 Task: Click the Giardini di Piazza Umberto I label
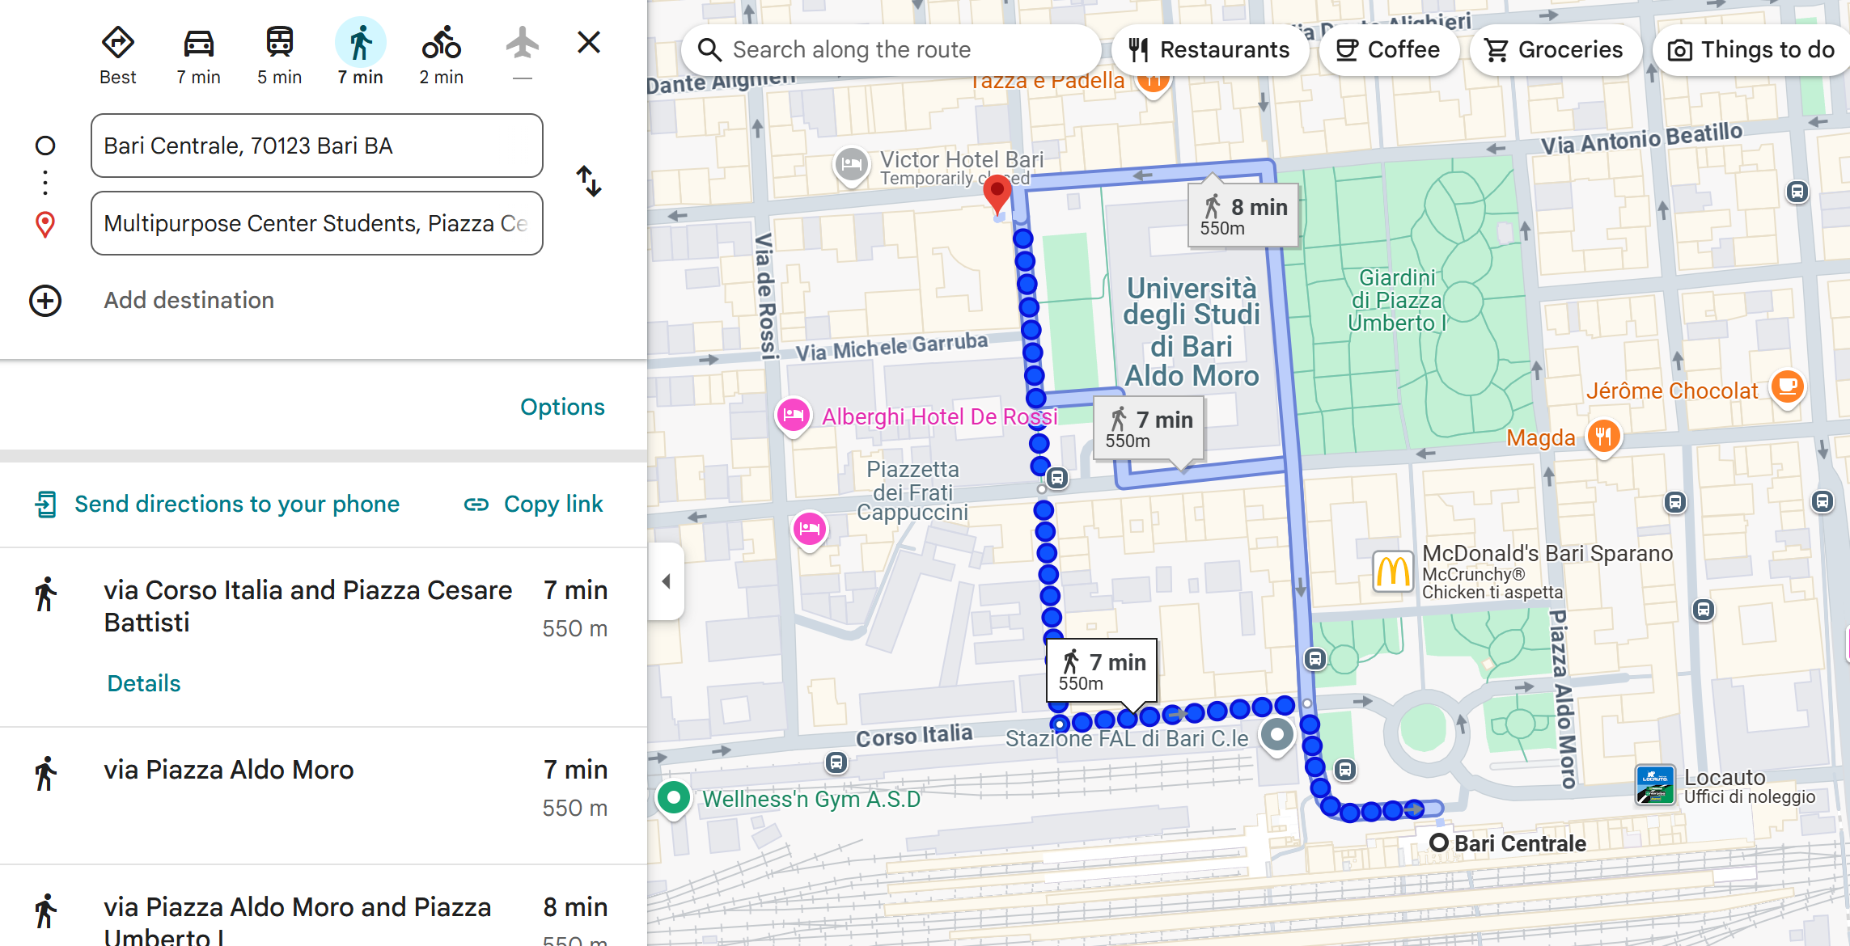1397,301
